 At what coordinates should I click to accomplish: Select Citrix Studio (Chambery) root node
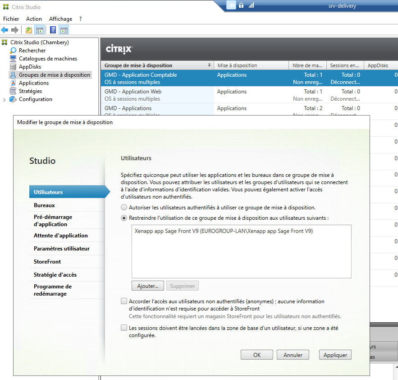click(x=40, y=42)
